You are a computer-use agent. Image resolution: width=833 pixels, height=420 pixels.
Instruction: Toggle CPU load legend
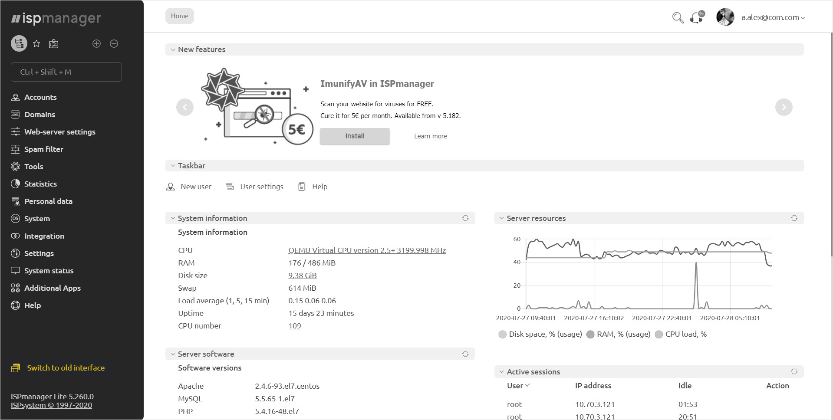[681, 334]
